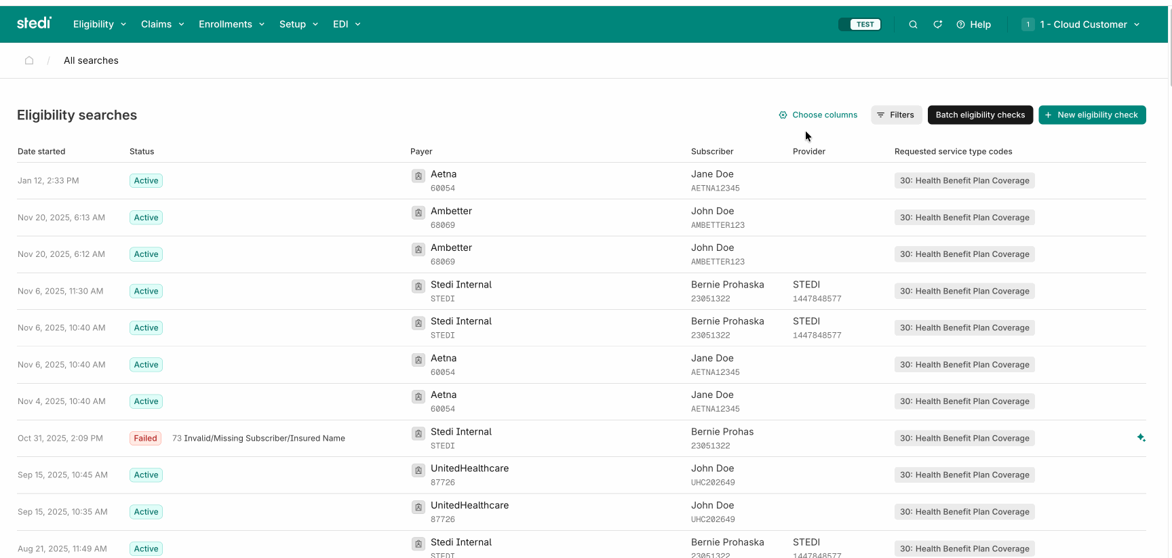
Task: Expand the Eligibility menu
Action: [100, 24]
